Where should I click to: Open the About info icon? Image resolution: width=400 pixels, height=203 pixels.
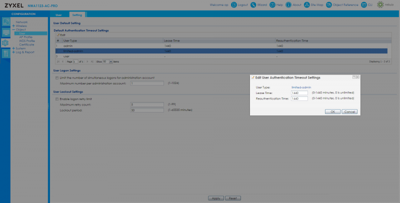point(288,5)
